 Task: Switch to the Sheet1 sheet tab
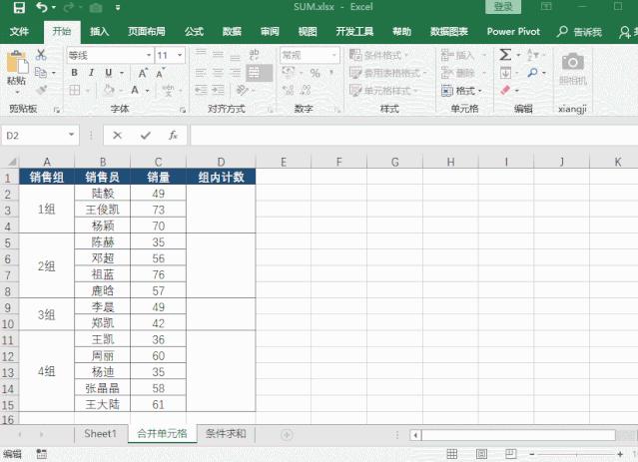pos(100,433)
